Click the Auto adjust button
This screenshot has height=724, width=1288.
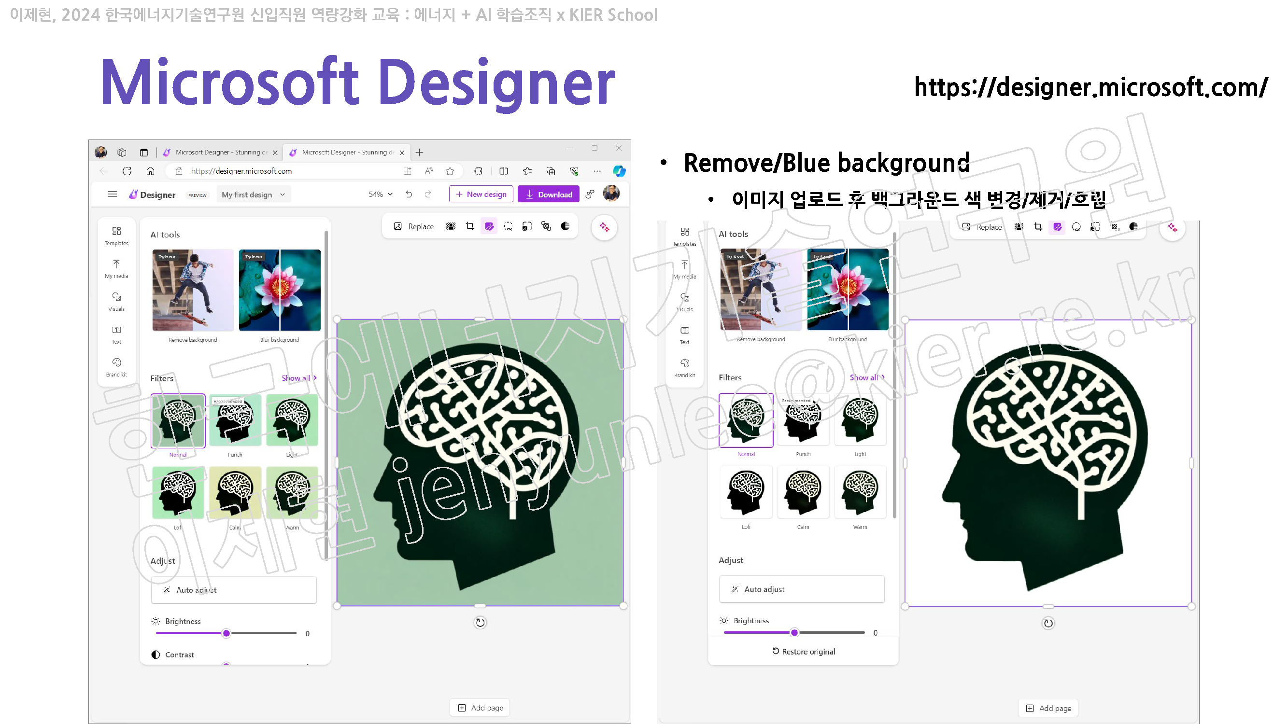pyautogui.click(x=233, y=590)
